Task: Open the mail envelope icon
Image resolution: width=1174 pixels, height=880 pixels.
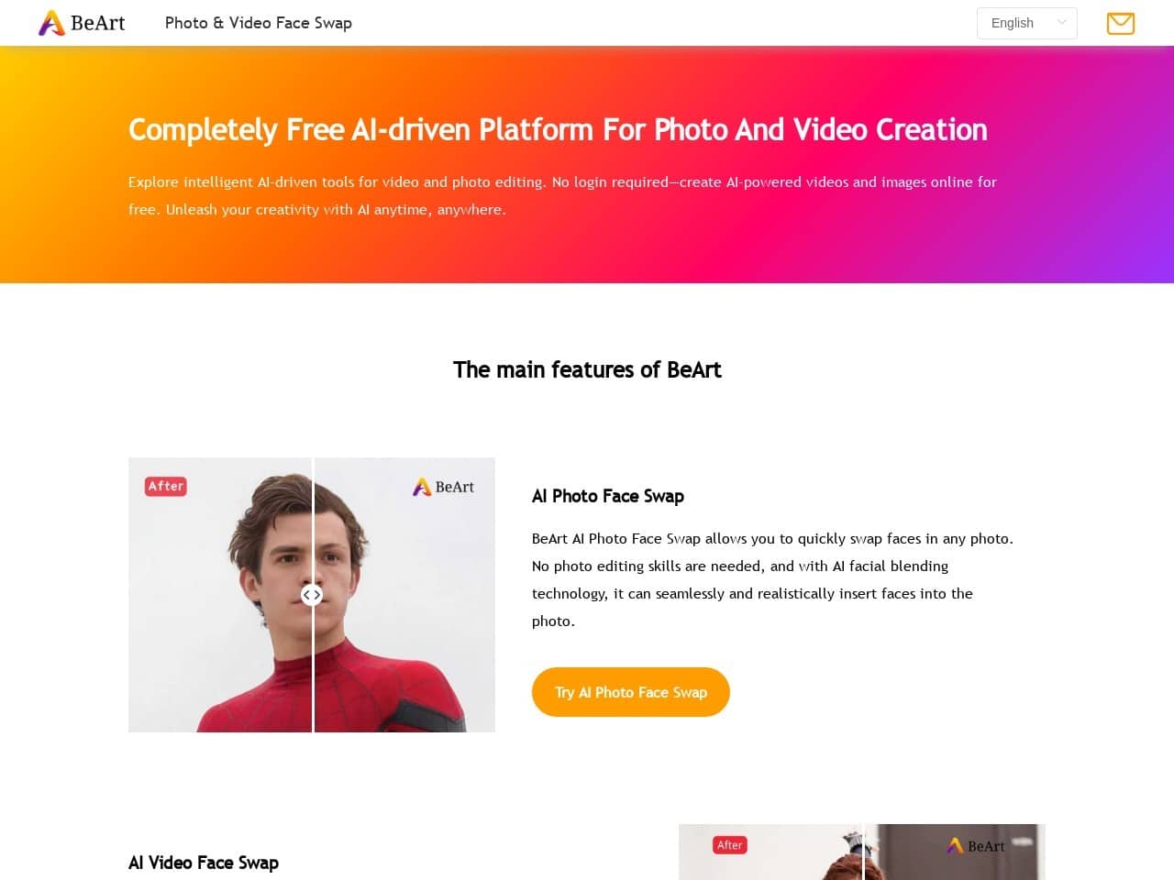Action: [1121, 23]
